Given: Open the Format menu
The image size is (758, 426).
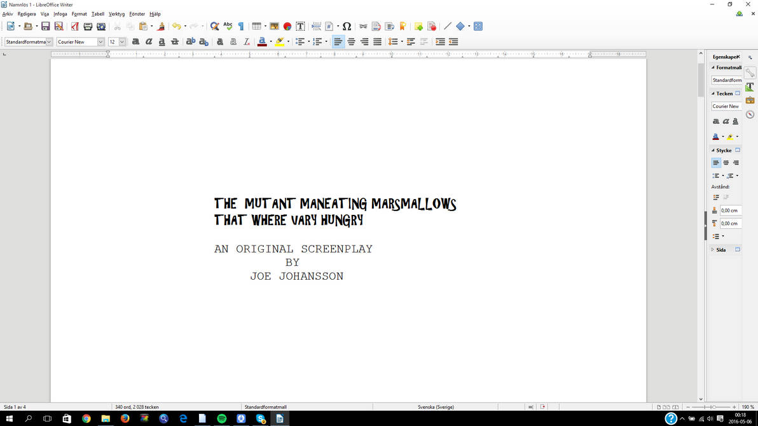Looking at the screenshot, I should pyautogui.click(x=79, y=14).
